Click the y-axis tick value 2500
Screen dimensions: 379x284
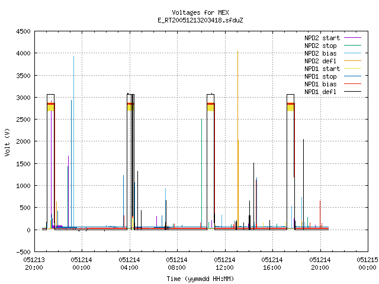[x=23, y=120]
